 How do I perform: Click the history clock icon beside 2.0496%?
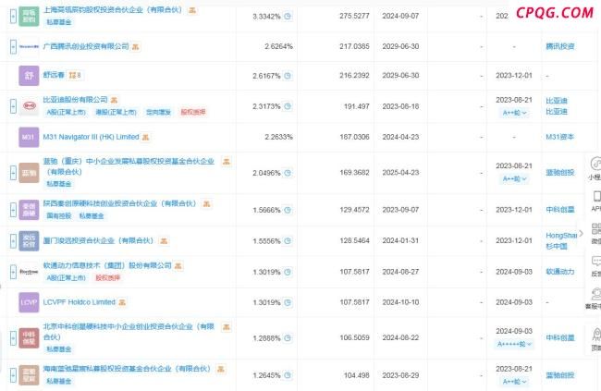(x=287, y=173)
